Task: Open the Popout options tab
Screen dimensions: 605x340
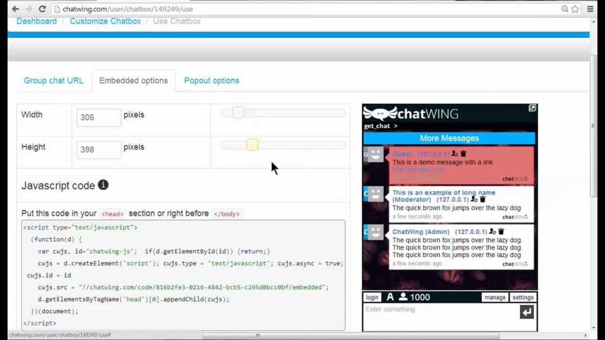Action: click(x=212, y=80)
